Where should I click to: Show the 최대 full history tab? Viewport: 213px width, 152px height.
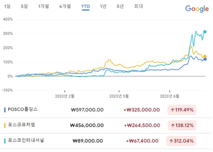point(138,6)
